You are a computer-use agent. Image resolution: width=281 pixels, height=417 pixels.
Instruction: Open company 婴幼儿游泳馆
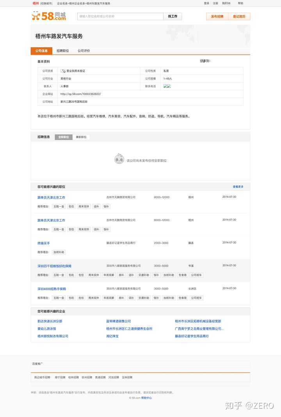coord(46,329)
